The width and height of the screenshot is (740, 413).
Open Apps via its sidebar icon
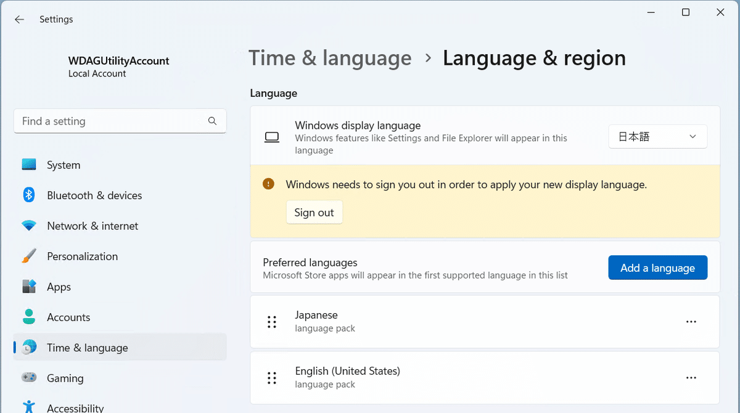coord(29,287)
